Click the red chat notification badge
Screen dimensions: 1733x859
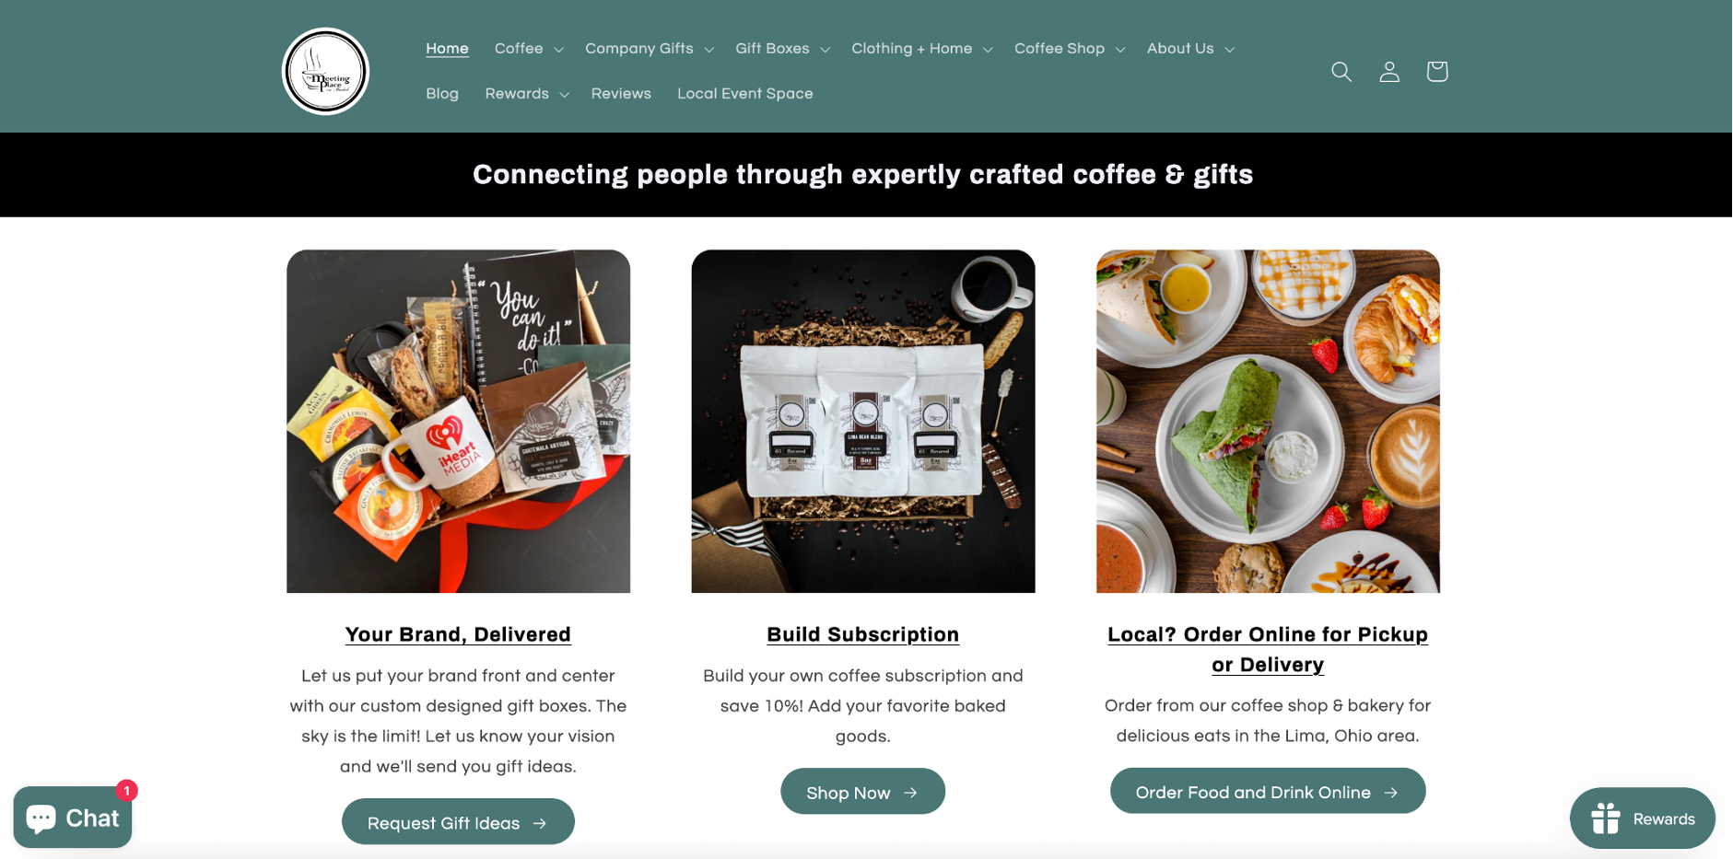point(126,791)
